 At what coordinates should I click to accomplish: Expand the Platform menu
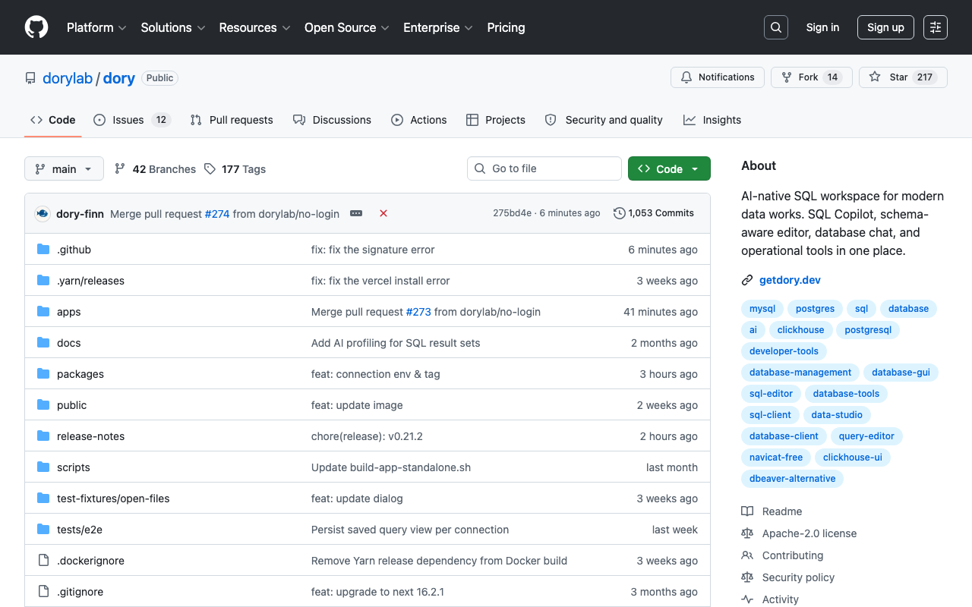click(x=96, y=27)
